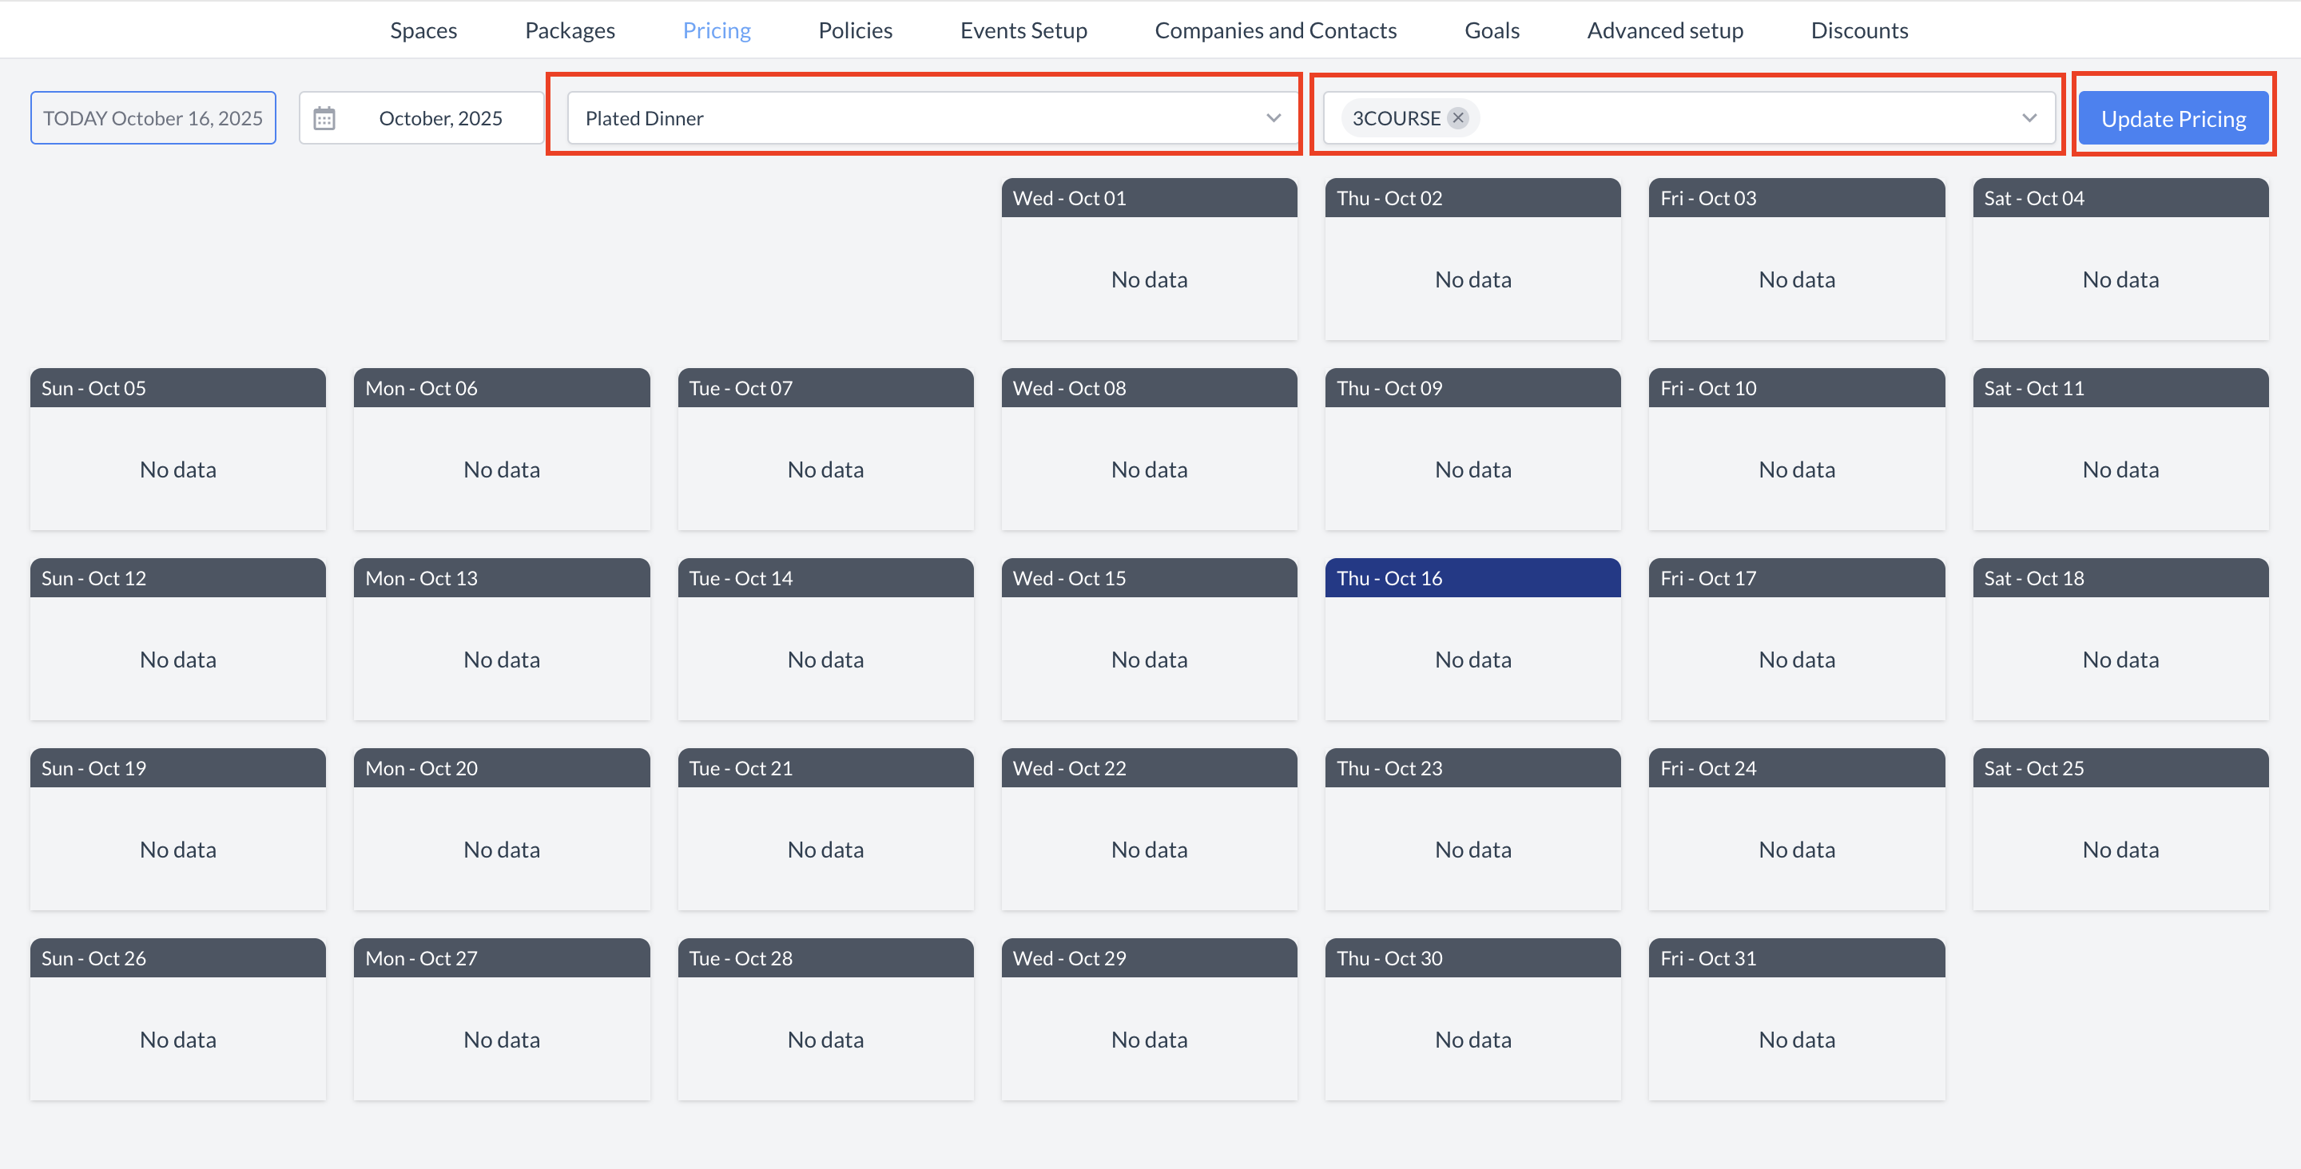Click the Fri - Oct 31 calendar cell
The width and height of the screenshot is (2301, 1169).
1796,1018
